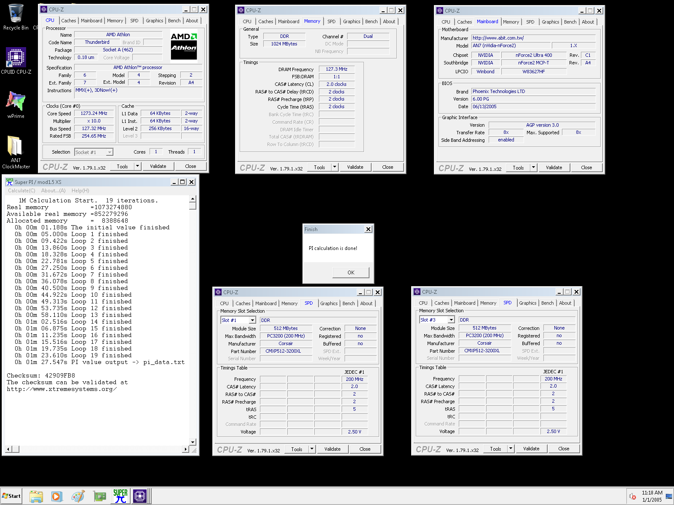Open Mainboard tab in the Slot #3 SPD window

point(465,303)
